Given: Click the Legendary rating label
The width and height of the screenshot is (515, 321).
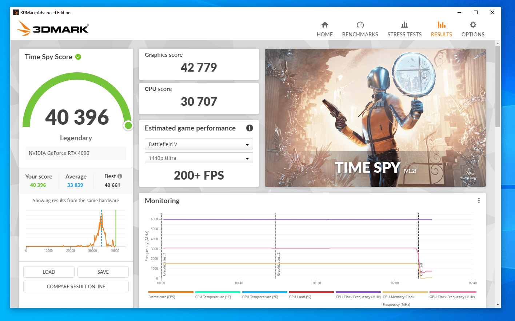Looking at the screenshot, I should (76, 138).
